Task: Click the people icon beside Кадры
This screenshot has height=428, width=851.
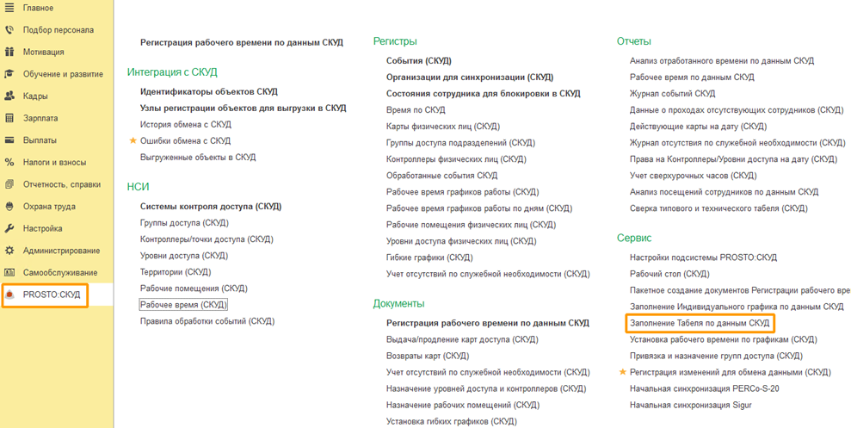Action: pyautogui.click(x=9, y=96)
